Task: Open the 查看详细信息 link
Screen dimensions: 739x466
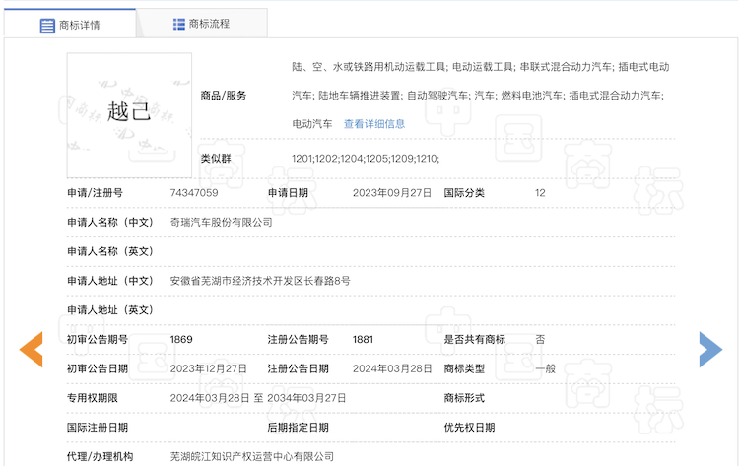Action: click(373, 124)
